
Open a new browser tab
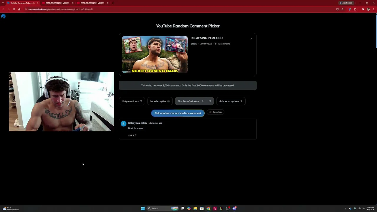tap(113, 3)
